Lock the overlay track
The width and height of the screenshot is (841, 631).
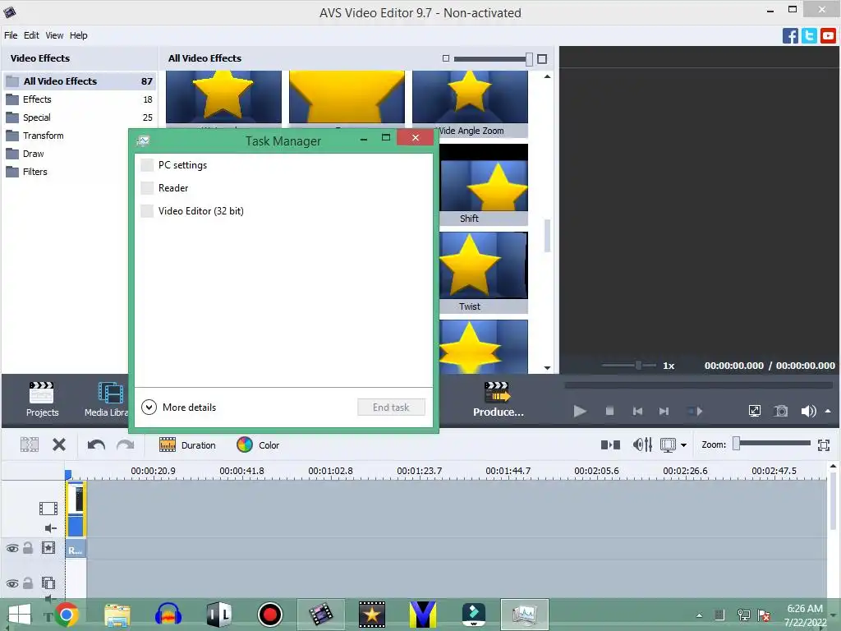click(28, 583)
